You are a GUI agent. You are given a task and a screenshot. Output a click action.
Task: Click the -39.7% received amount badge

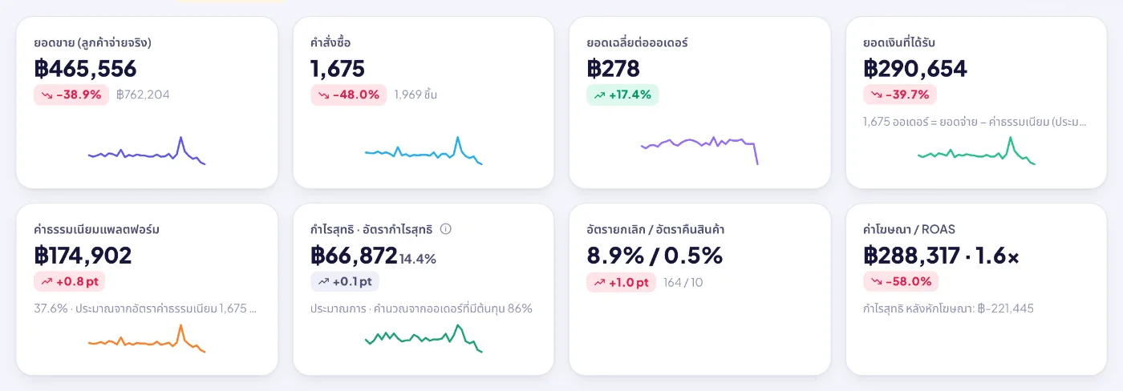902,95
